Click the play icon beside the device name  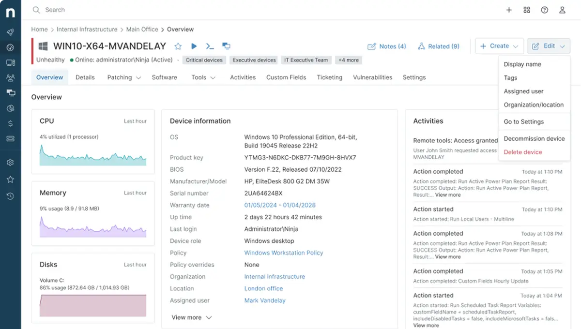[x=194, y=46]
